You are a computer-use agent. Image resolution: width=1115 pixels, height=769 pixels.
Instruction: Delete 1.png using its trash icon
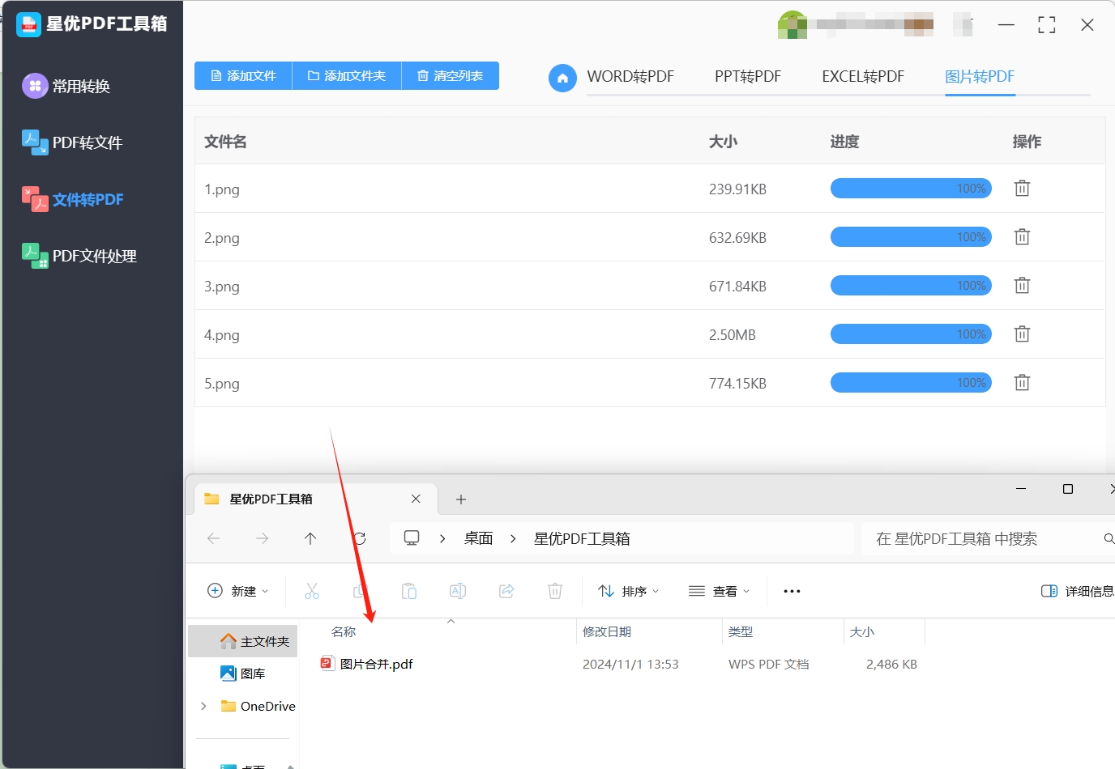click(x=1022, y=189)
